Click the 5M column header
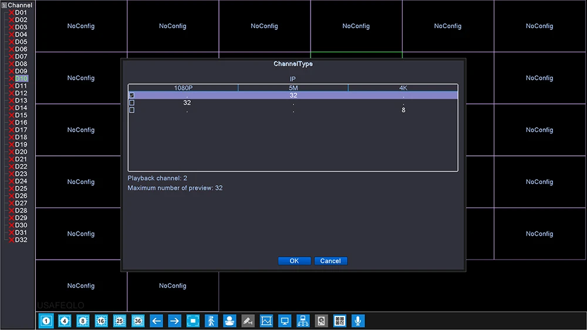 click(293, 88)
